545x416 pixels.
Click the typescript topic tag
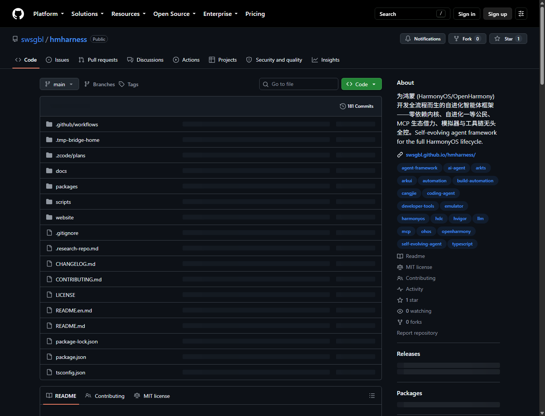tap(462, 244)
